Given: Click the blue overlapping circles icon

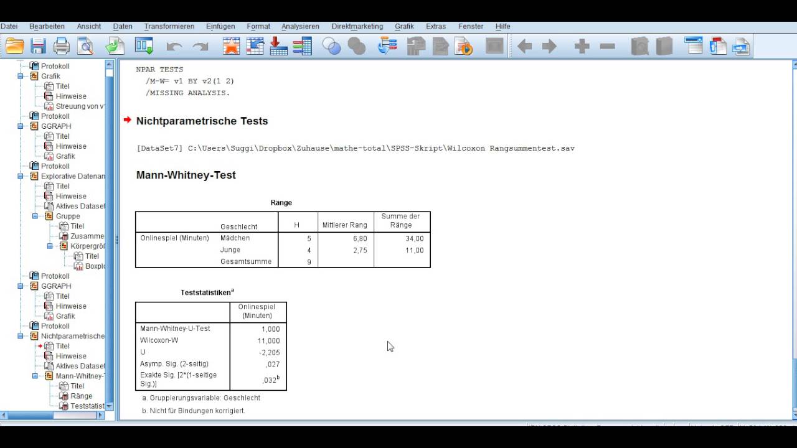Looking at the screenshot, I should tap(332, 46).
